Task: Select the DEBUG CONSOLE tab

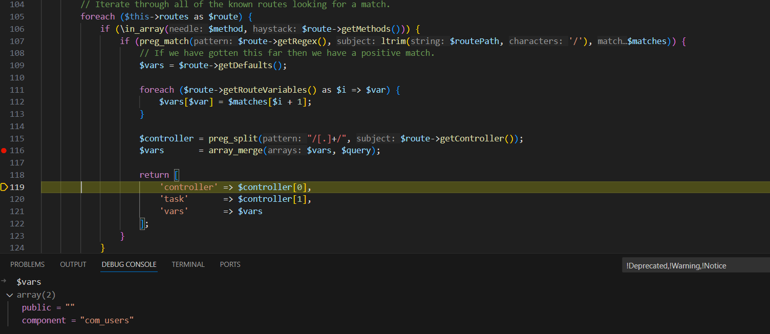Action: tap(129, 264)
